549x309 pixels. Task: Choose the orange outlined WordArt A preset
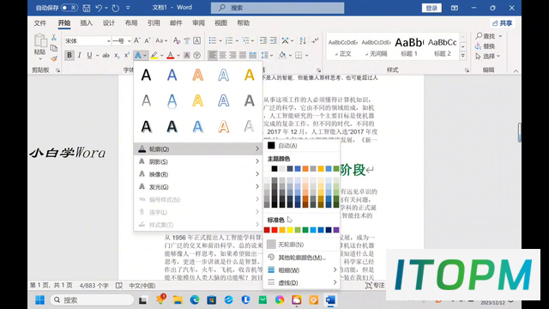pyautogui.click(x=198, y=75)
